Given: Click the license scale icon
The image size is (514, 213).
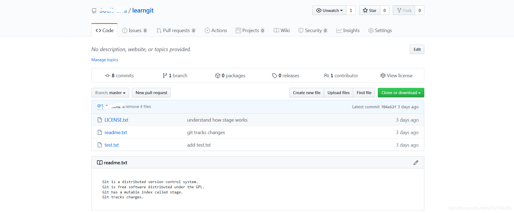Looking at the screenshot, I should coord(383,76).
